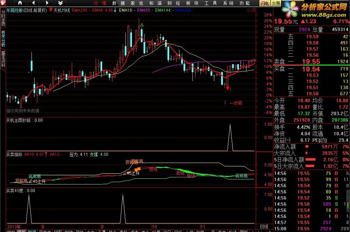Click the 支撑: 4.00 value label

tap(99, 154)
